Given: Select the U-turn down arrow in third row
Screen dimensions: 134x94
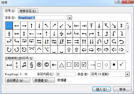Looking at the screenshot, I should coord(99,42).
